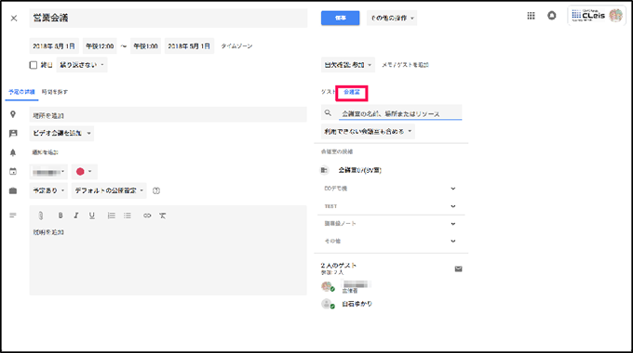
Task: Open the notifications bell icon
Action: pyautogui.click(x=551, y=16)
